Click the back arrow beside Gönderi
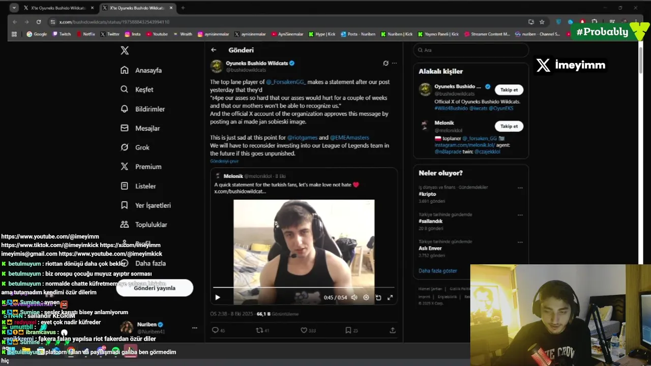The image size is (651, 366). pyautogui.click(x=214, y=50)
